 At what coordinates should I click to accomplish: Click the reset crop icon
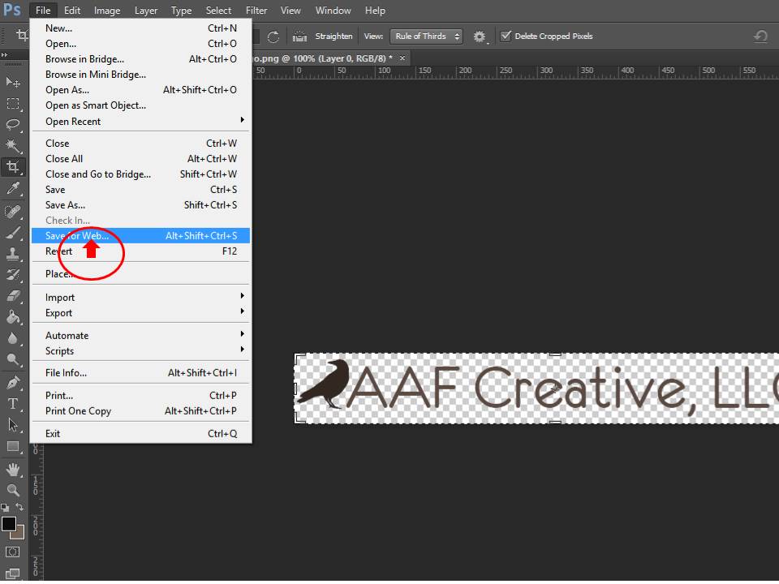(760, 36)
